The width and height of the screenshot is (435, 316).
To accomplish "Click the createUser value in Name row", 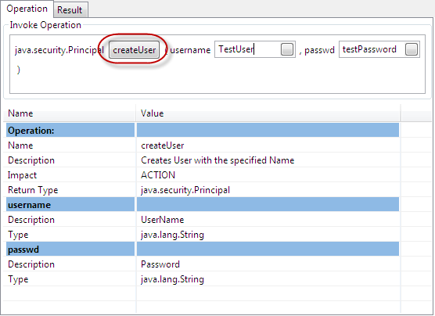I will (162, 145).
